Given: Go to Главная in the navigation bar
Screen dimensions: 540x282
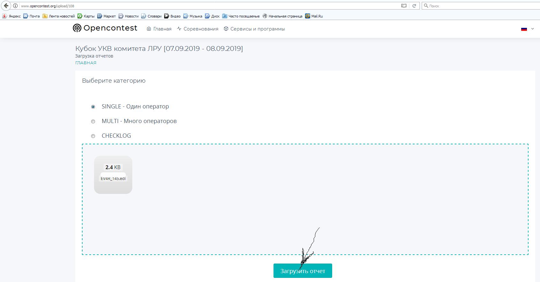Looking at the screenshot, I should point(159,29).
